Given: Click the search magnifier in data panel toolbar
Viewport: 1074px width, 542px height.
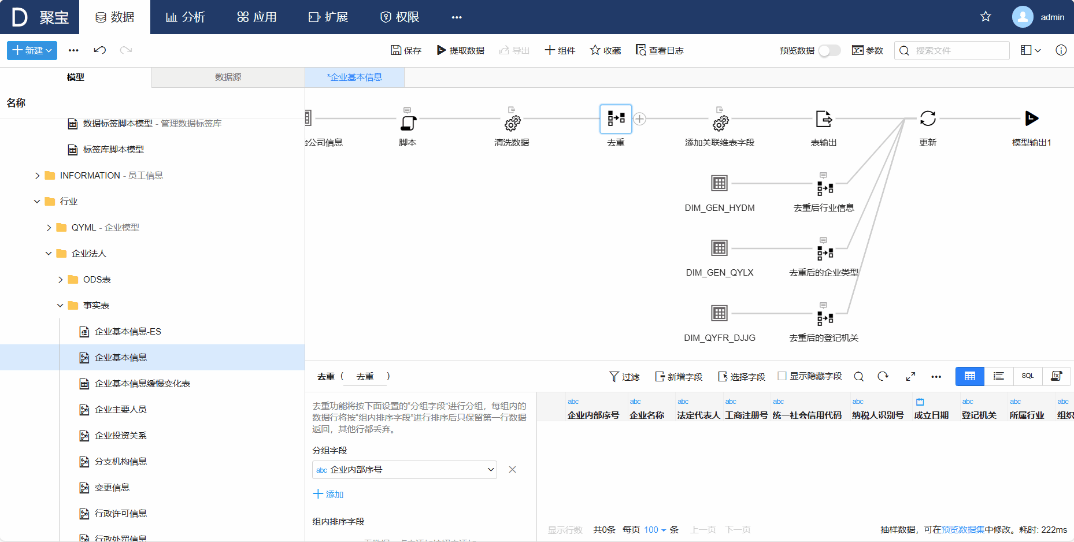Looking at the screenshot, I should click(x=859, y=377).
